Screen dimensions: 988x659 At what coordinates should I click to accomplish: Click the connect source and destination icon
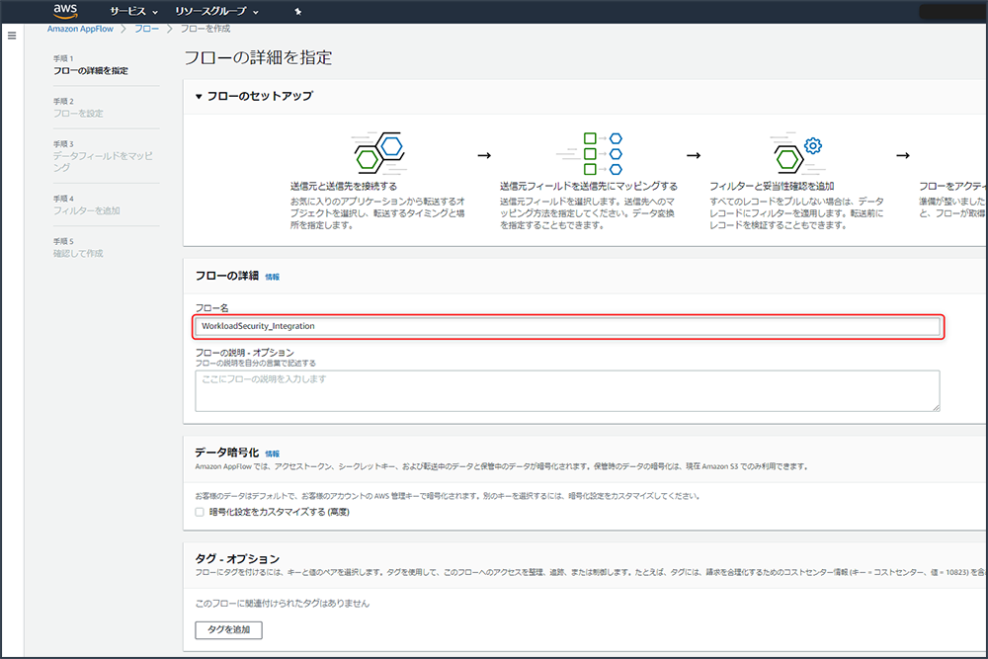[x=379, y=153]
